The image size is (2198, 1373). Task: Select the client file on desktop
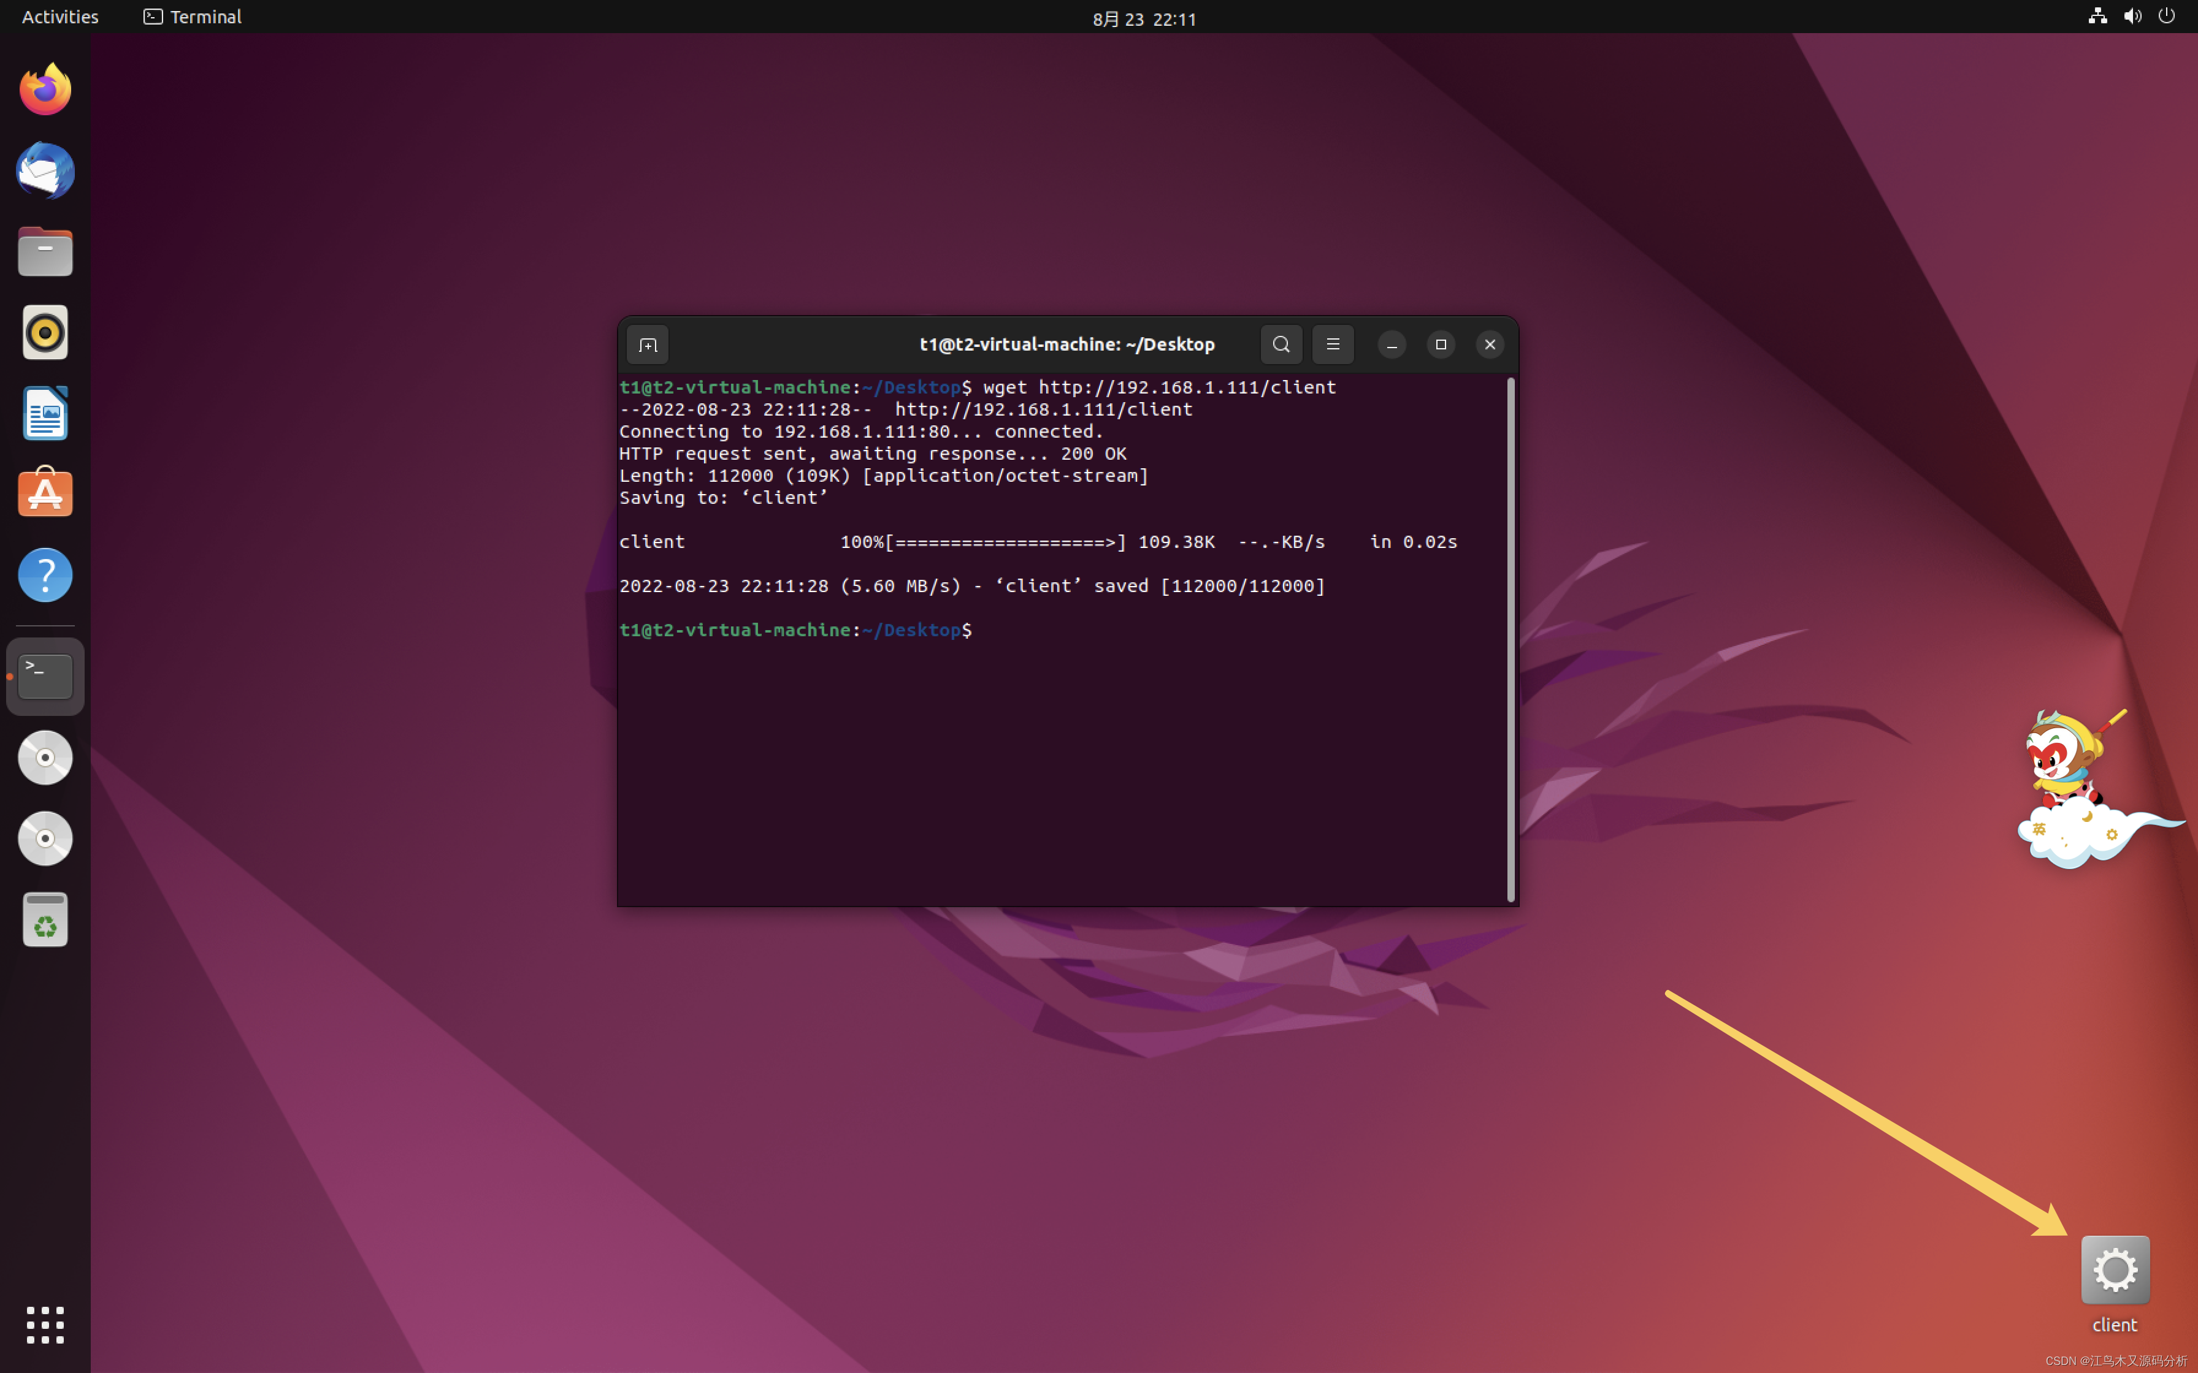coord(2115,1285)
